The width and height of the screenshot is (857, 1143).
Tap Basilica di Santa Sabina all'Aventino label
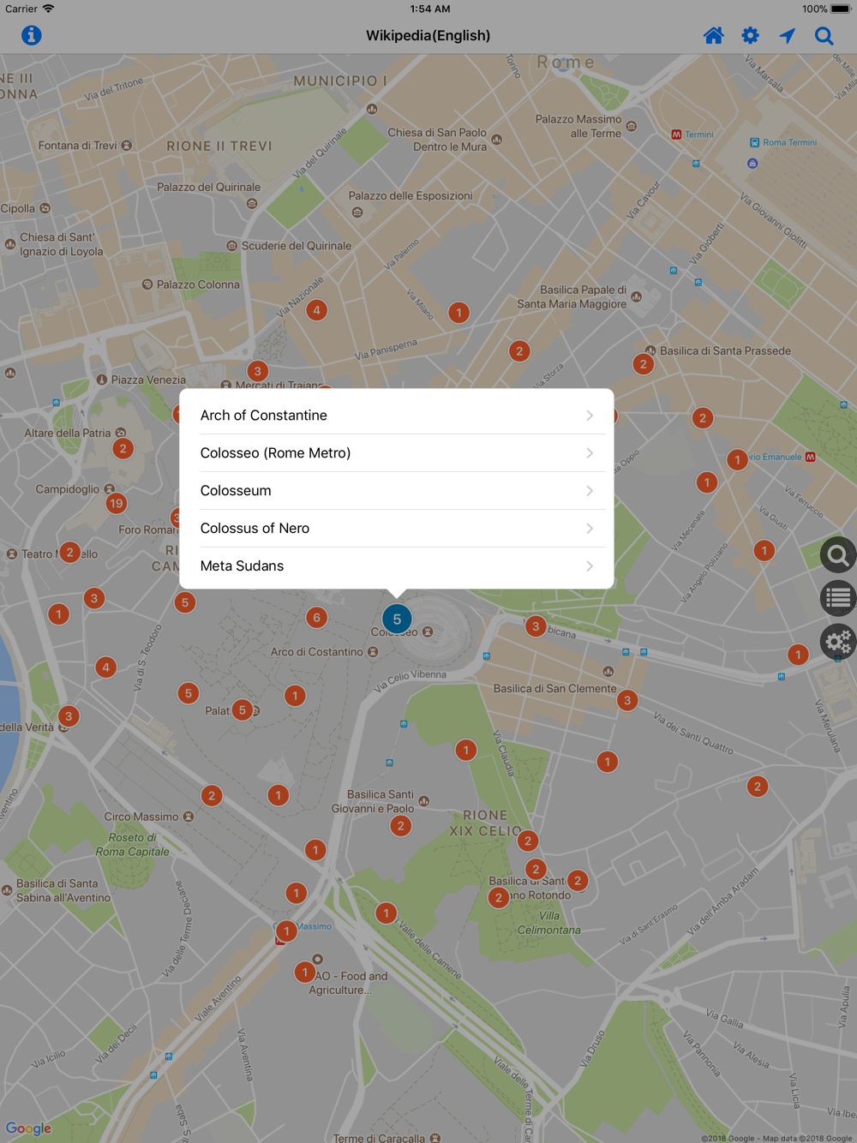pyautogui.click(x=63, y=890)
